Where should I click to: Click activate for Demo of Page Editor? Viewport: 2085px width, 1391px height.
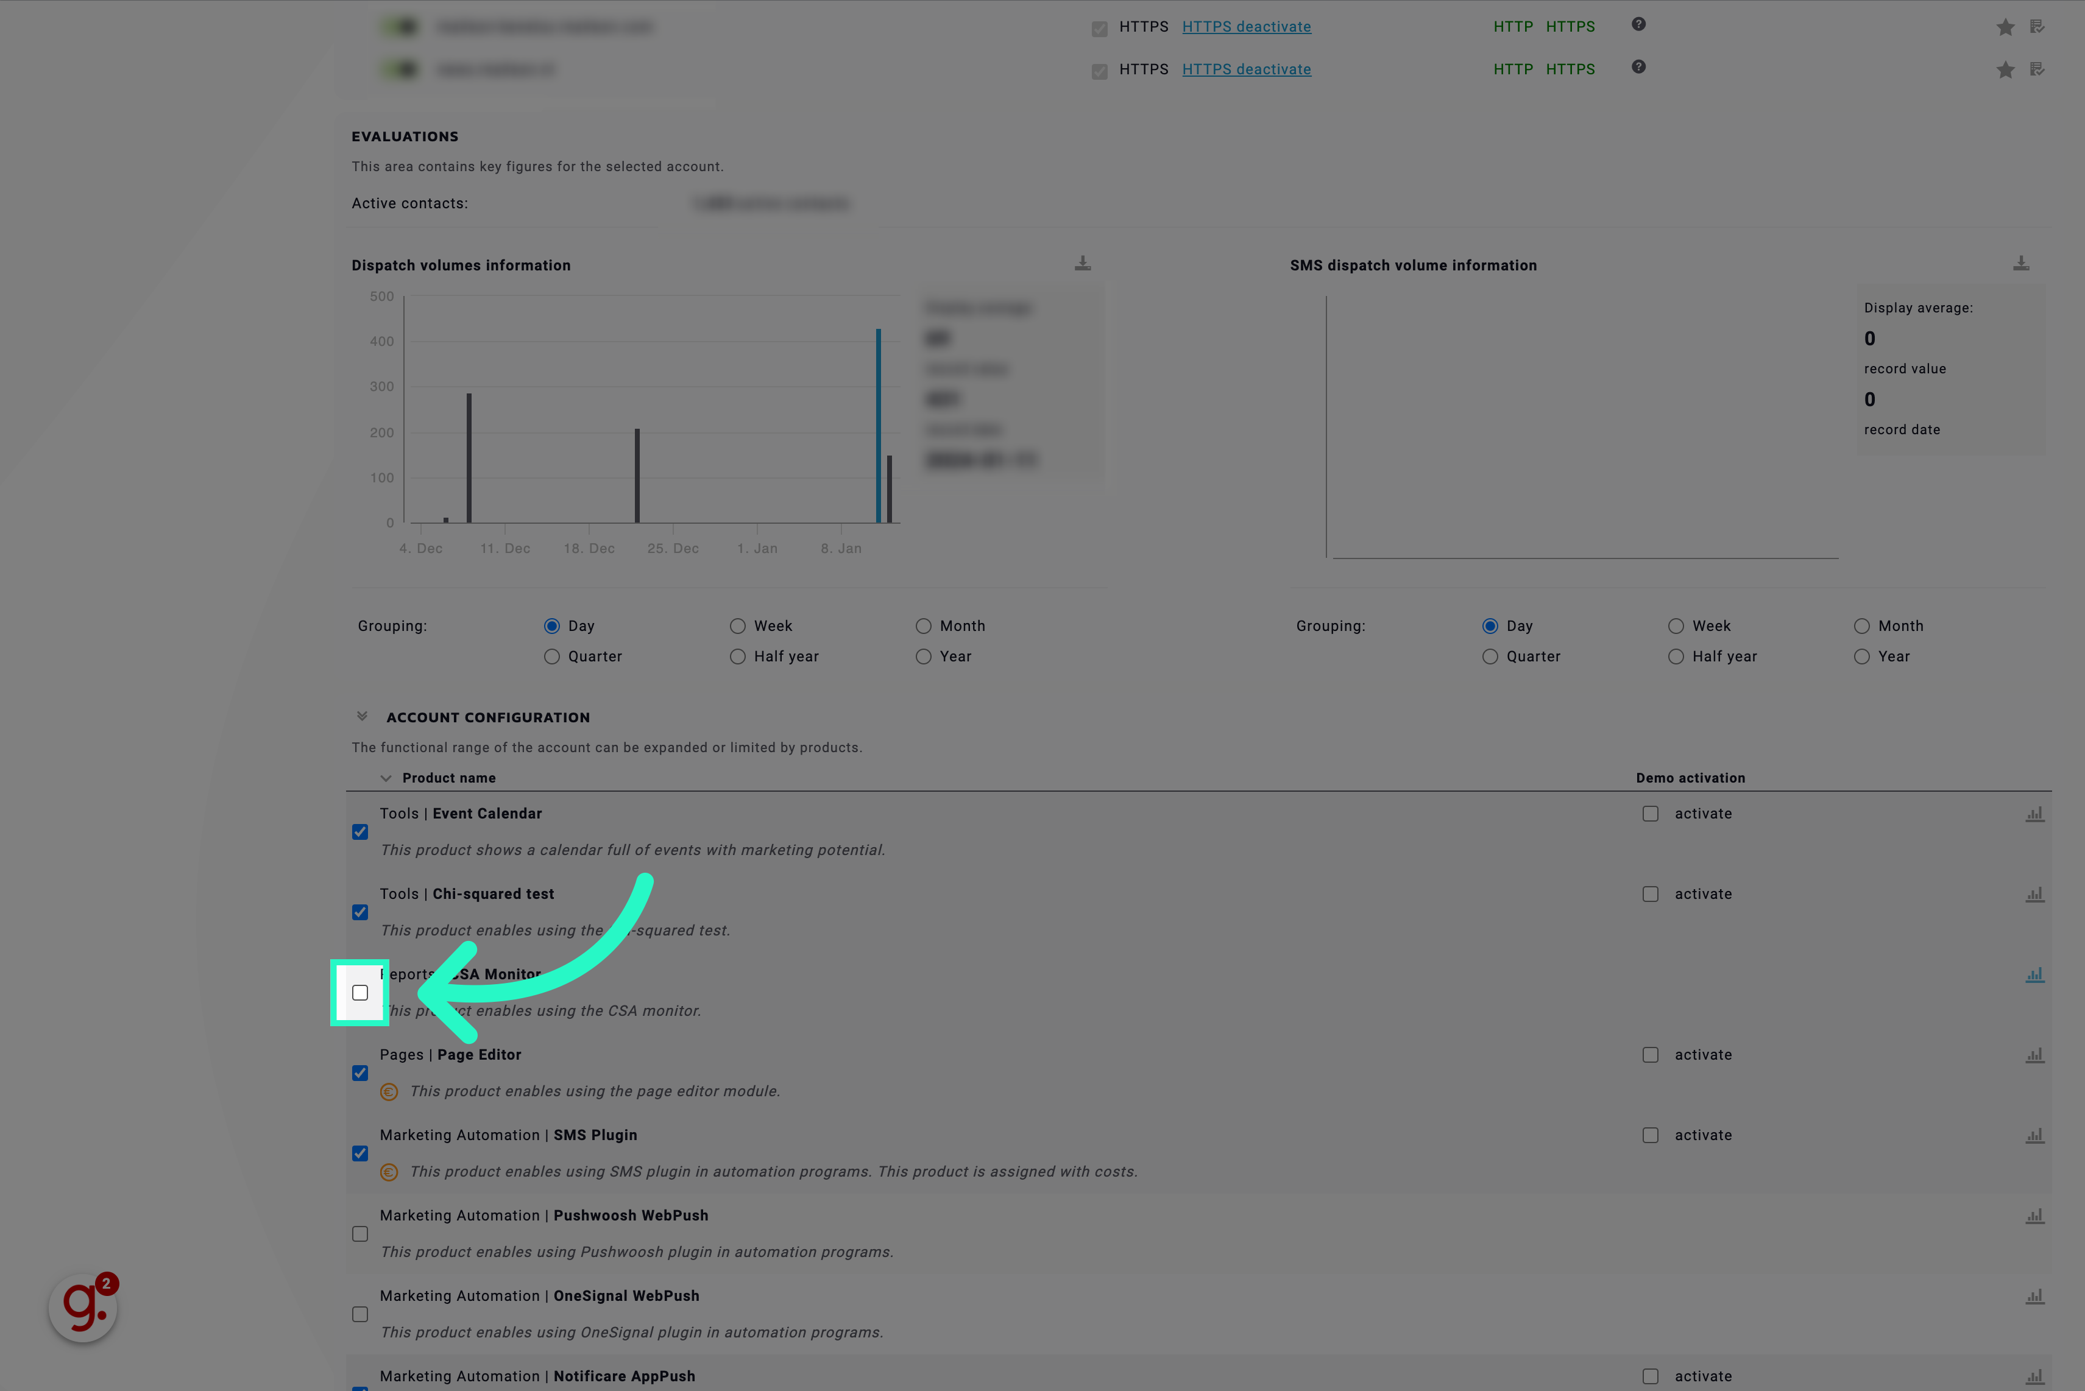(1651, 1054)
